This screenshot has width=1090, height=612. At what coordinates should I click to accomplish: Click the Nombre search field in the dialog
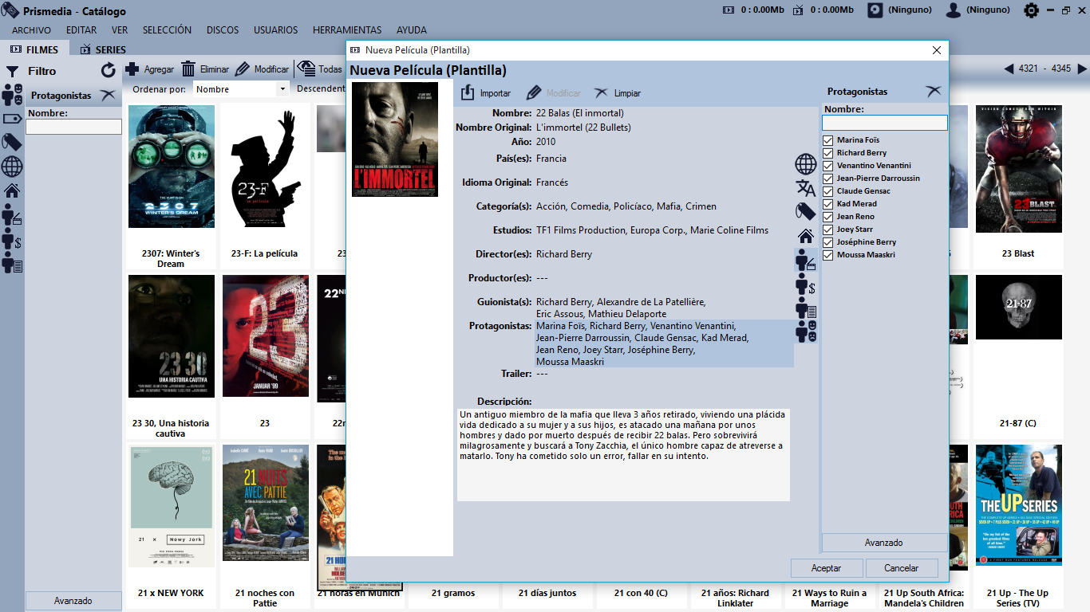pyautogui.click(x=884, y=123)
